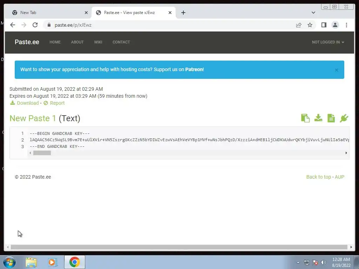Click the page horizontal scrollbar

179,247
